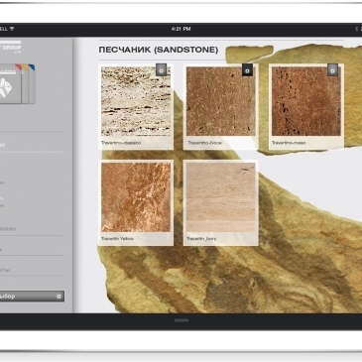Click the blue tab on the catalog folder
The height and width of the screenshot is (362, 362).
click(32, 67)
